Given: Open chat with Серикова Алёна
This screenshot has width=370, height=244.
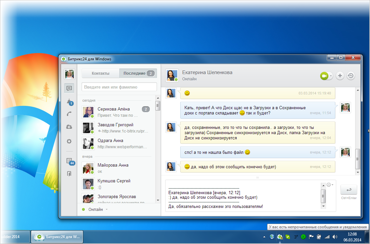Looking at the screenshot, I should (117, 112).
